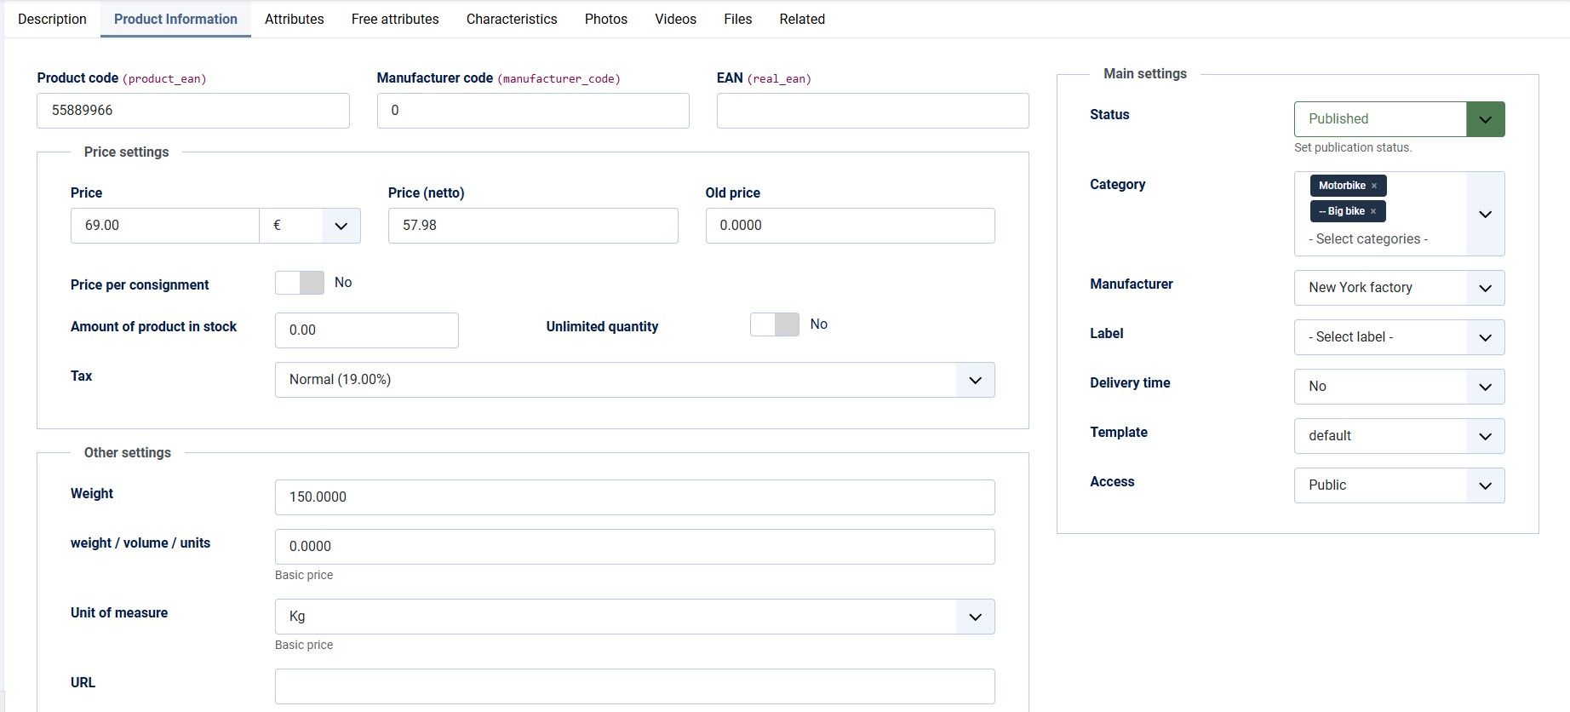Click the Old price field

click(849, 226)
